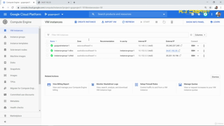This screenshot has height=126, width=224.
Task: Click REFRESH button
Action: [128, 22]
